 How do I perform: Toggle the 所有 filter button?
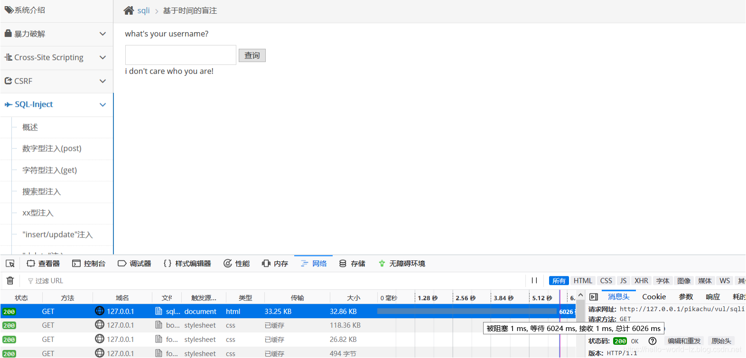click(559, 281)
